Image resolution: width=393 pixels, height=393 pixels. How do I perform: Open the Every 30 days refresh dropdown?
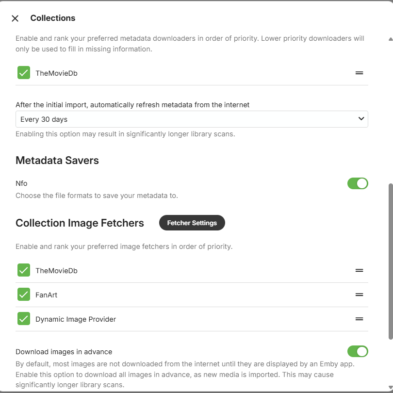click(191, 119)
